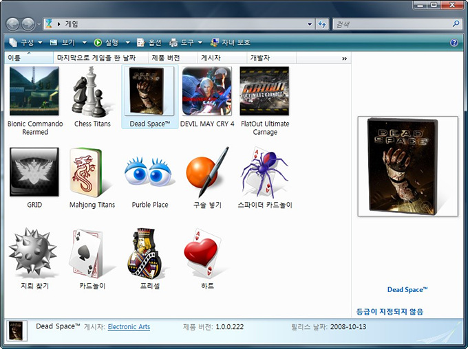The width and height of the screenshot is (468, 349).
Task: Click the Mahjong Titans label text
Action: click(92, 205)
